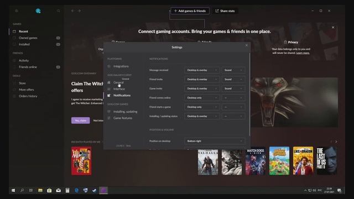
Task: Open Friend invite display dropdown
Action: coord(202,80)
